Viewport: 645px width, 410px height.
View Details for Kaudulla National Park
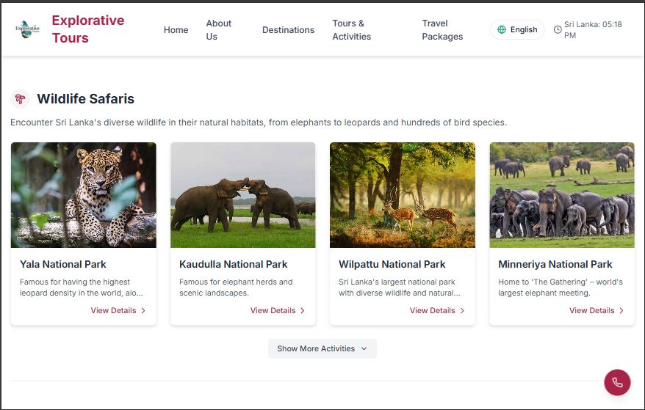(x=278, y=310)
